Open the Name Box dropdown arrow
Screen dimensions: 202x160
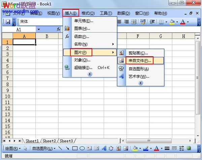(x=38, y=29)
